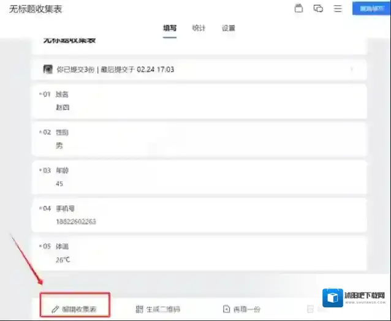Click the 手机号 field with phone number

tap(75, 221)
